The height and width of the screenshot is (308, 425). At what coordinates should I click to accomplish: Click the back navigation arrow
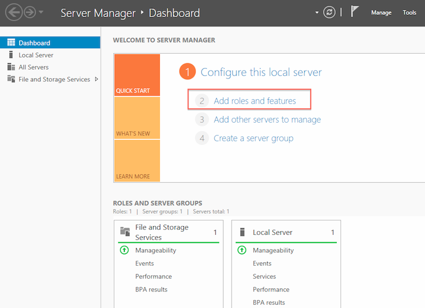tap(14, 12)
